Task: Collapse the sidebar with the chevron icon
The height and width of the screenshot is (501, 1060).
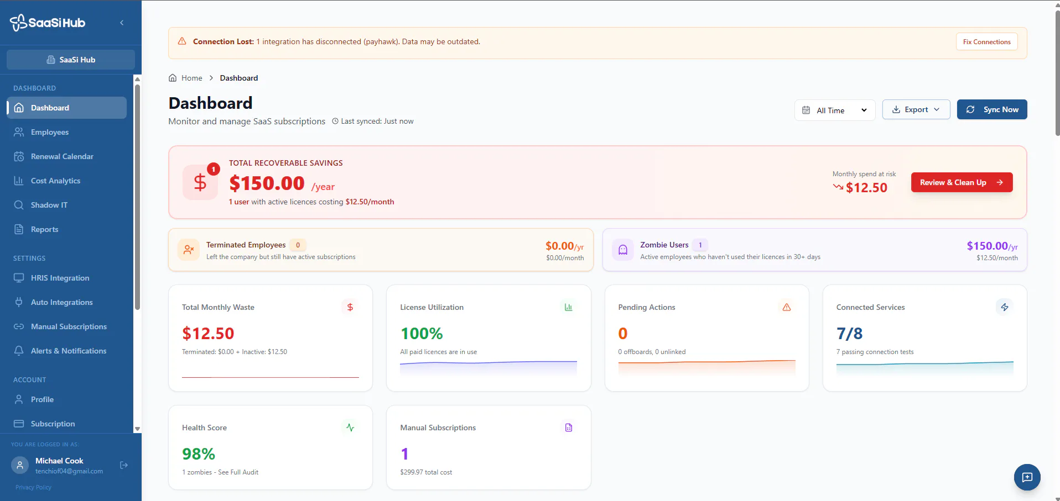Action: 122,23
